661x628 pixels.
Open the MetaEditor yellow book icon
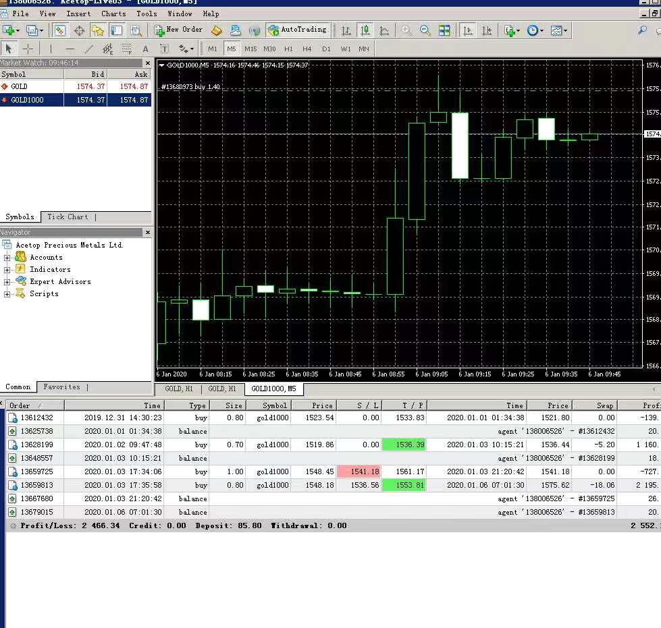[x=217, y=30]
